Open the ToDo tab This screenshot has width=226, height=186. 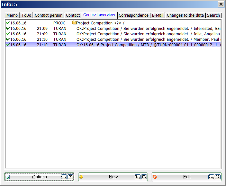tap(26, 15)
